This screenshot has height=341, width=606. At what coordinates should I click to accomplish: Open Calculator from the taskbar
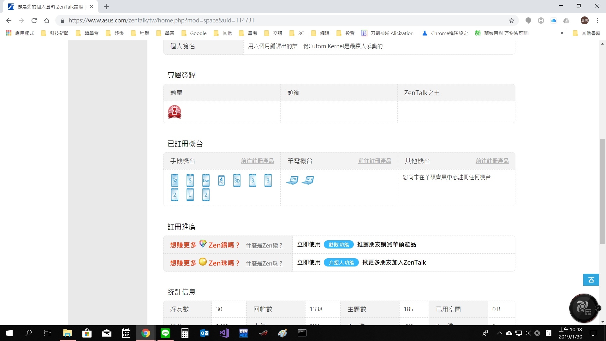185,333
